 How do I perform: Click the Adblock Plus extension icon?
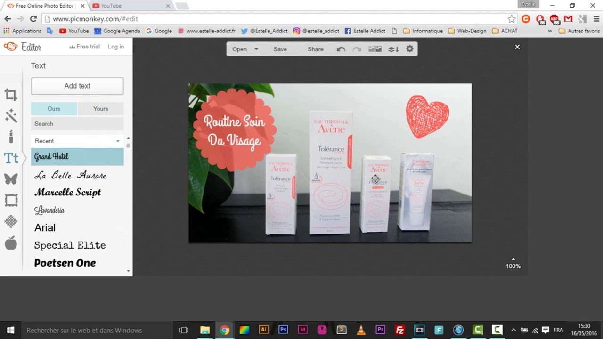(x=554, y=19)
